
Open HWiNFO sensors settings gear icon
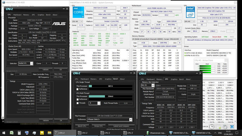click(x=225, y=127)
